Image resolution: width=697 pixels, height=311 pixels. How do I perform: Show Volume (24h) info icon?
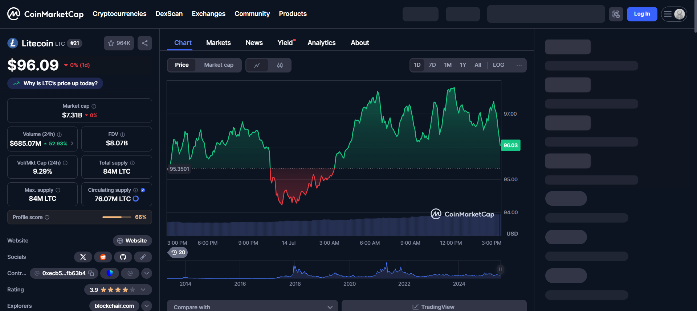pos(60,134)
